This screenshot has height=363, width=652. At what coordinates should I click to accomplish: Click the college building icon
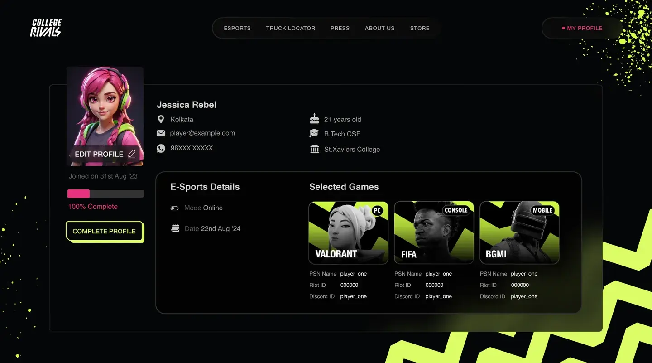(x=315, y=149)
